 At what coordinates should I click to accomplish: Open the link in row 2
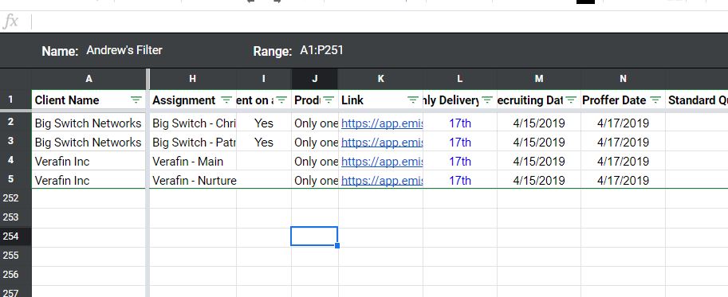click(382, 123)
